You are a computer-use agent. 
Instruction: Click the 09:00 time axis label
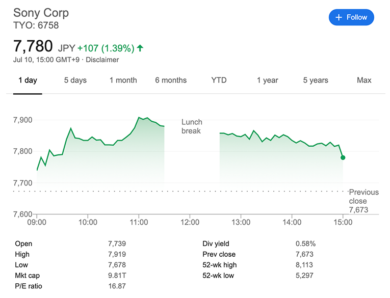tap(37, 222)
